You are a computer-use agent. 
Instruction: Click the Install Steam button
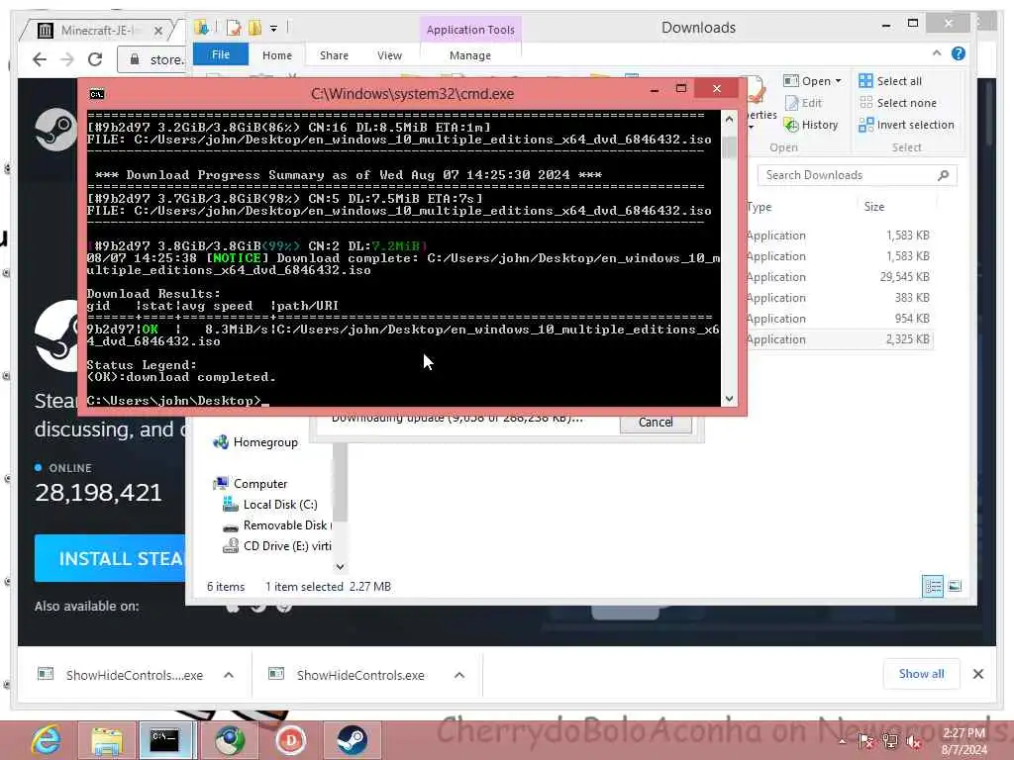(110, 558)
